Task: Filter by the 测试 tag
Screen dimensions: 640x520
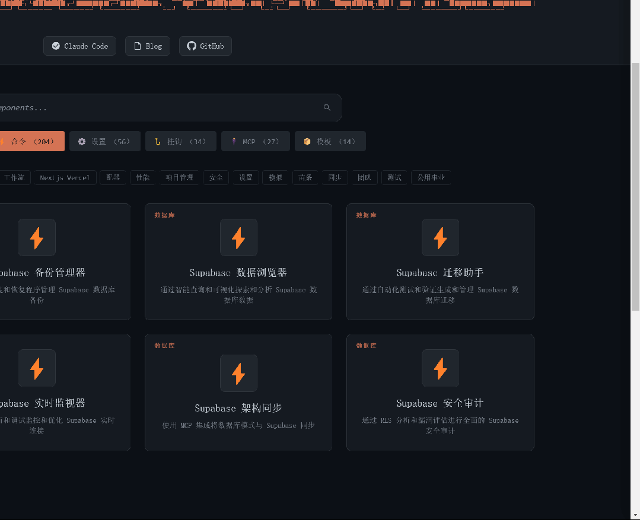Action: pyautogui.click(x=394, y=177)
